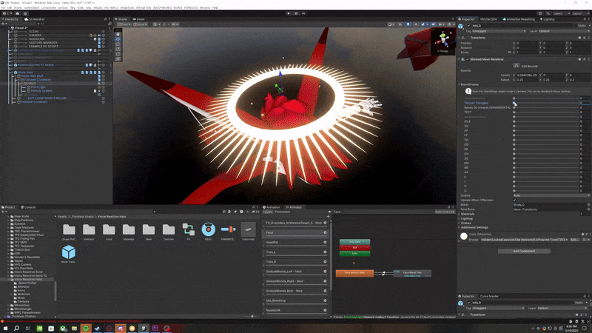Open the Tag dropdown showing Untagged
The width and height of the screenshot is (592, 333).
click(x=499, y=31)
